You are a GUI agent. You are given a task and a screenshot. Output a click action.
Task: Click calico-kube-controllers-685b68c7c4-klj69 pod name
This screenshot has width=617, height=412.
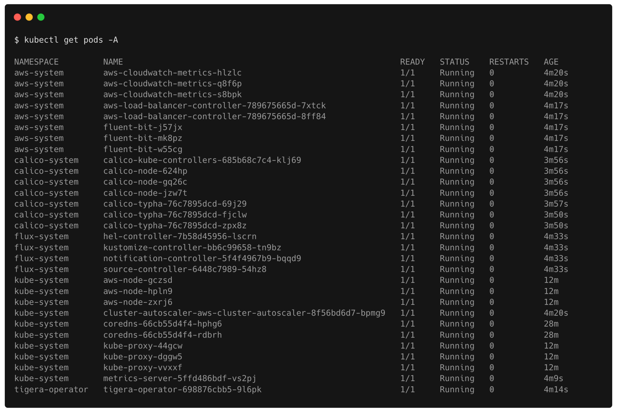click(x=202, y=160)
